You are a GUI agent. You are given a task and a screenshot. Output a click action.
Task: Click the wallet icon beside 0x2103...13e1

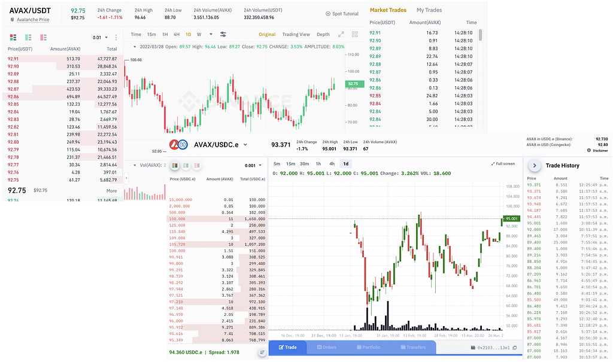pos(473,348)
